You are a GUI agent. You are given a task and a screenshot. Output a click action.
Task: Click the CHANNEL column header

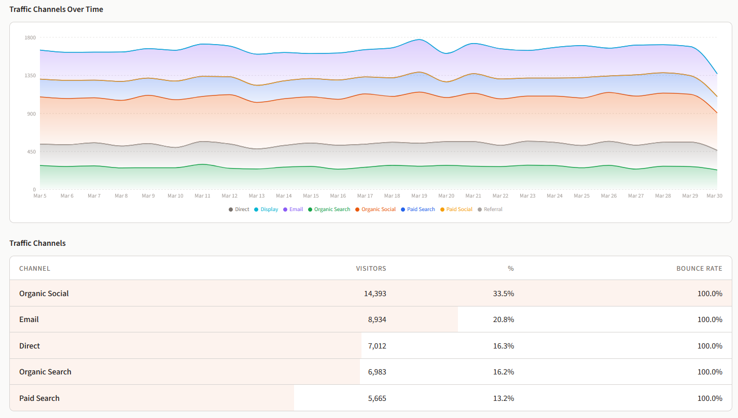(35, 268)
